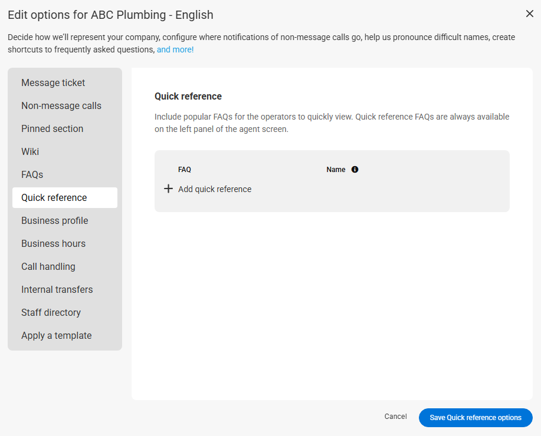Select the Quick reference sidebar item
This screenshot has width=541, height=436.
(x=54, y=198)
